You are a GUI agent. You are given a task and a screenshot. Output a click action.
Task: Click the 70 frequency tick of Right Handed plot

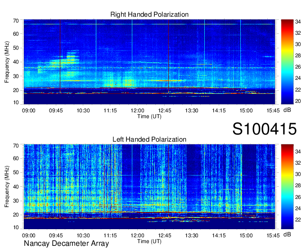click(x=16, y=21)
